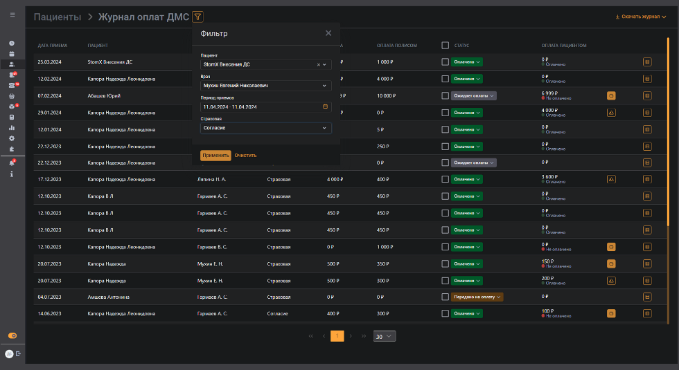Open the hamburger menu in the sidebar
The height and width of the screenshot is (370, 679).
click(12, 15)
